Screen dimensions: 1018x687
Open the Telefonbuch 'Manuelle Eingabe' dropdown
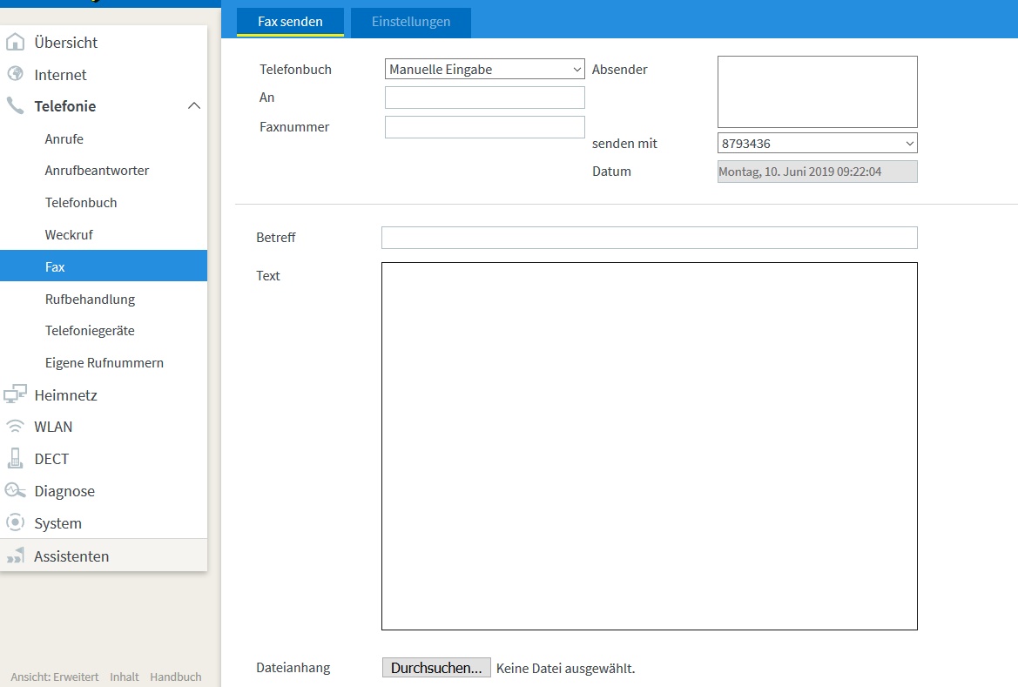(x=485, y=69)
